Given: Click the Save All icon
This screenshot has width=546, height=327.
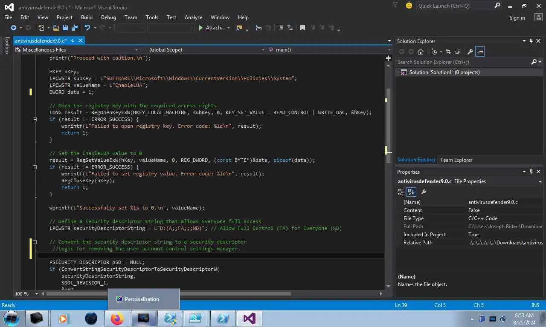Looking at the screenshot, I should pos(74,28).
